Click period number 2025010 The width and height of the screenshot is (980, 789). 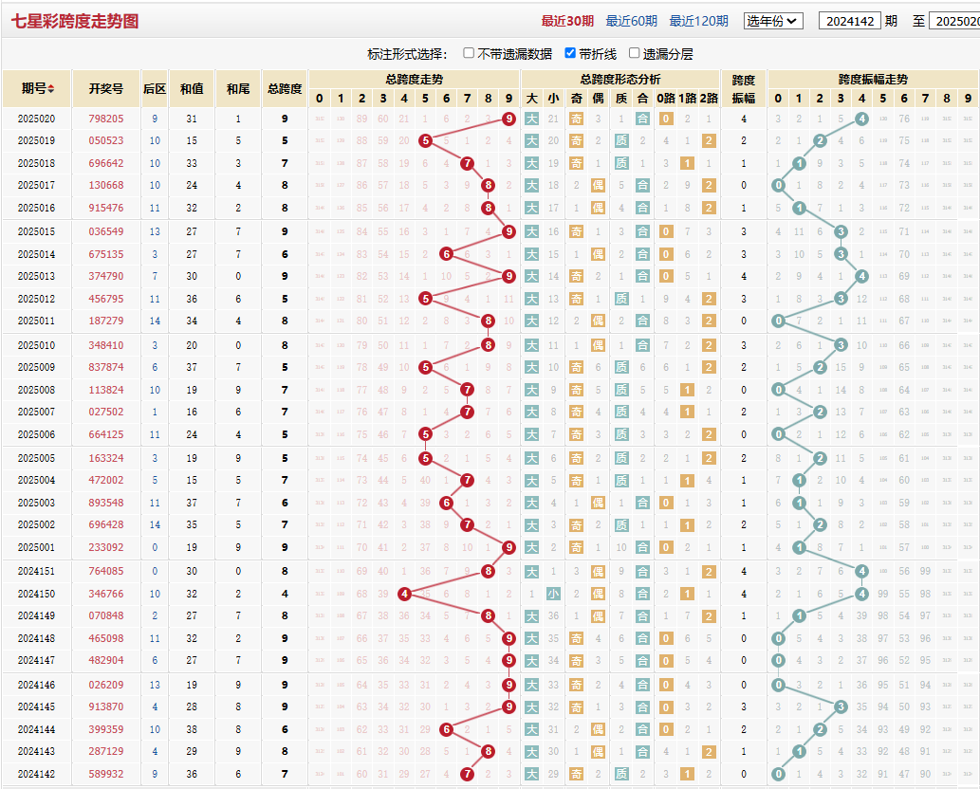pos(36,345)
